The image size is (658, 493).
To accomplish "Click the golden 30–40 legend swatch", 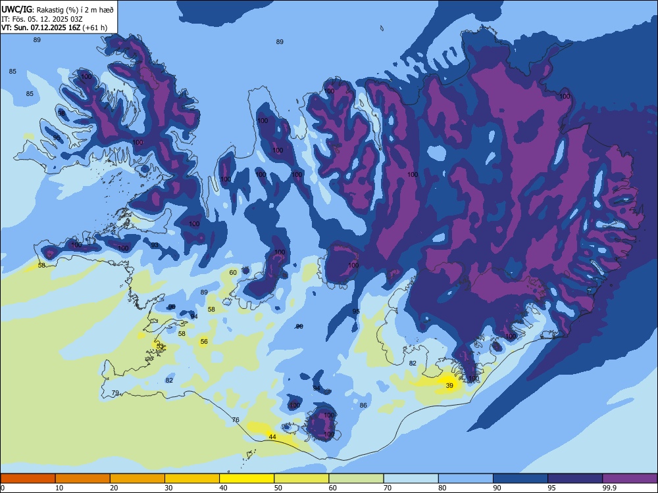I will pyautogui.click(x=192, y=479).
